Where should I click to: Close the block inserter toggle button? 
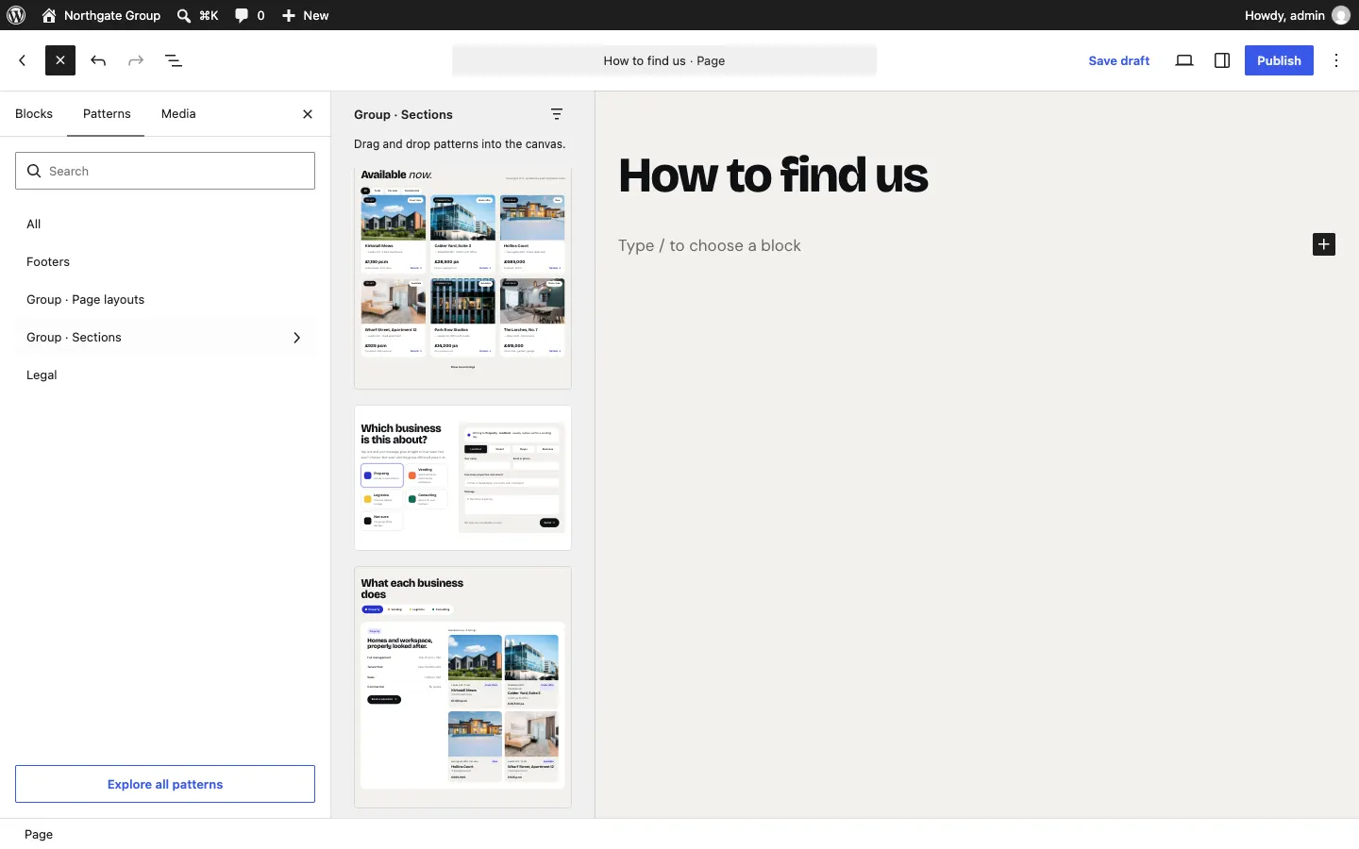tap(60, 60)
